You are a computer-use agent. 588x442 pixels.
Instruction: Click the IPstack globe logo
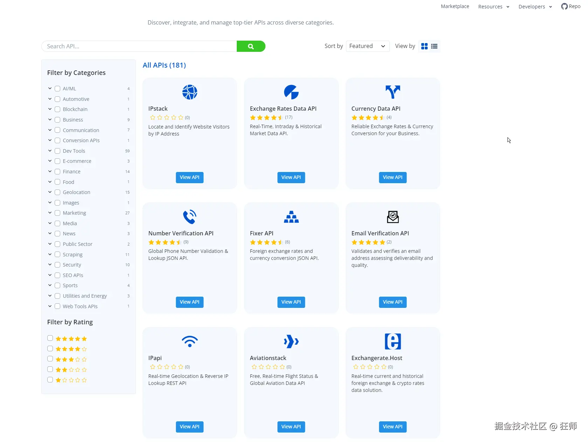point(190,92)
